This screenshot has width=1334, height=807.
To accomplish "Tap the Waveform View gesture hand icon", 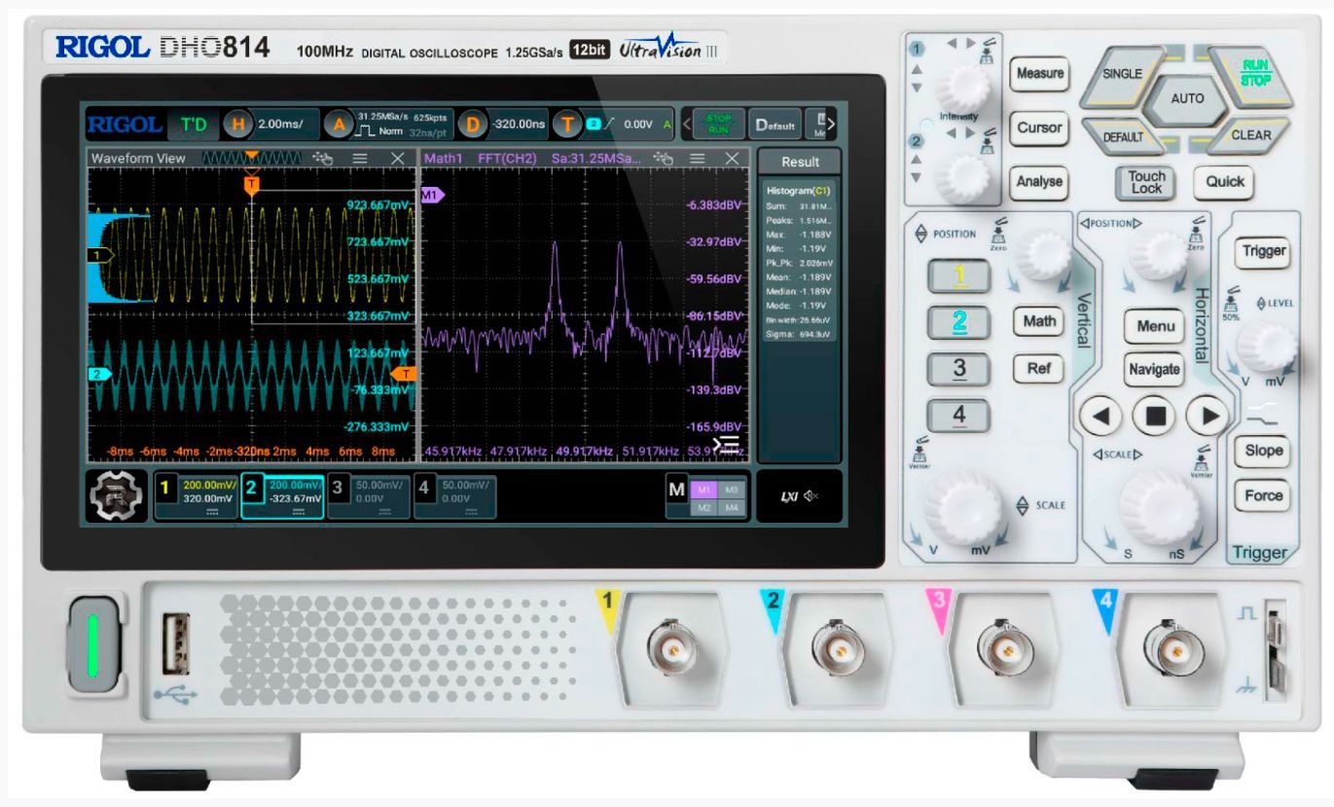I will [x=325, y=159].
